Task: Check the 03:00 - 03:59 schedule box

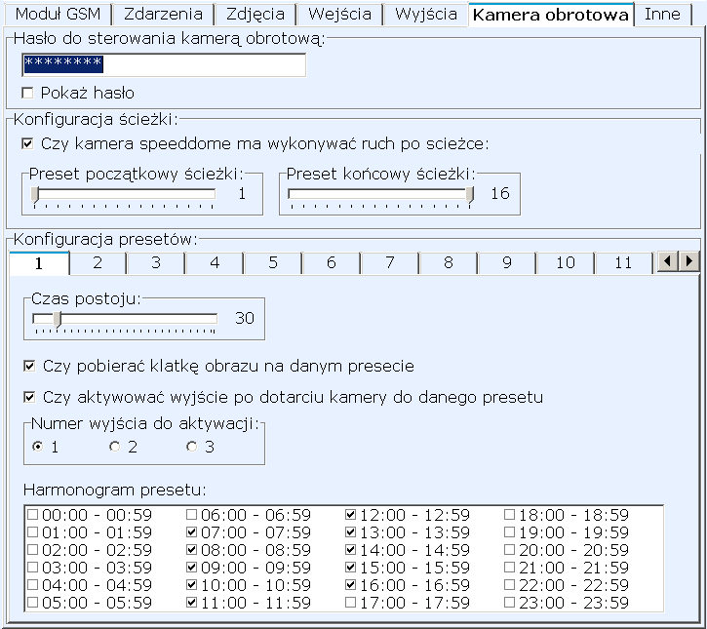Action: 32,568
